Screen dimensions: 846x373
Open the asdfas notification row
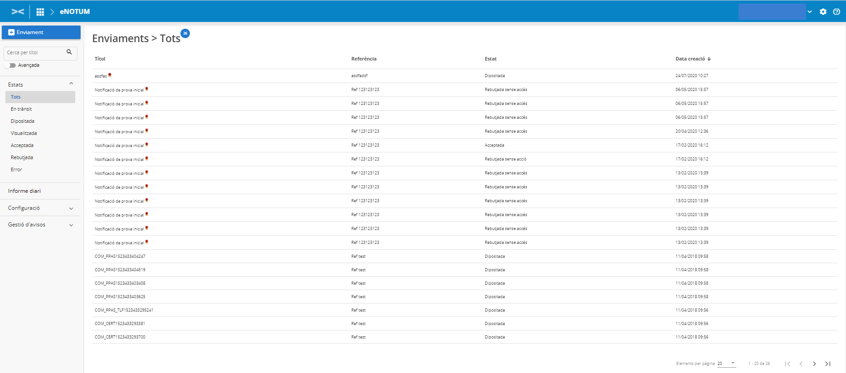pos(465,76)
